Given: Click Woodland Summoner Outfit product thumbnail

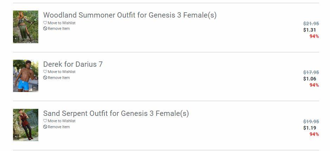Looking at the screenshot, I should (26, 27).
